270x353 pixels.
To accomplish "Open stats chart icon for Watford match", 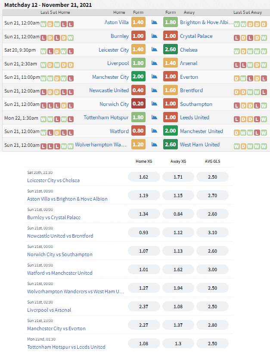I will [x=154, y=131].
